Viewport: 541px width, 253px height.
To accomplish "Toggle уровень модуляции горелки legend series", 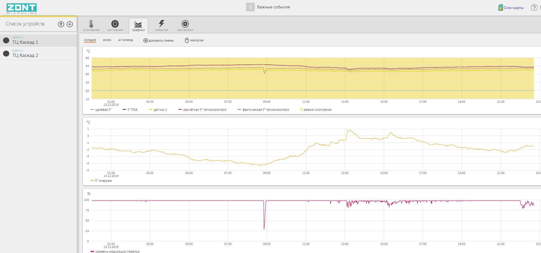I will (x=115, y=251).
